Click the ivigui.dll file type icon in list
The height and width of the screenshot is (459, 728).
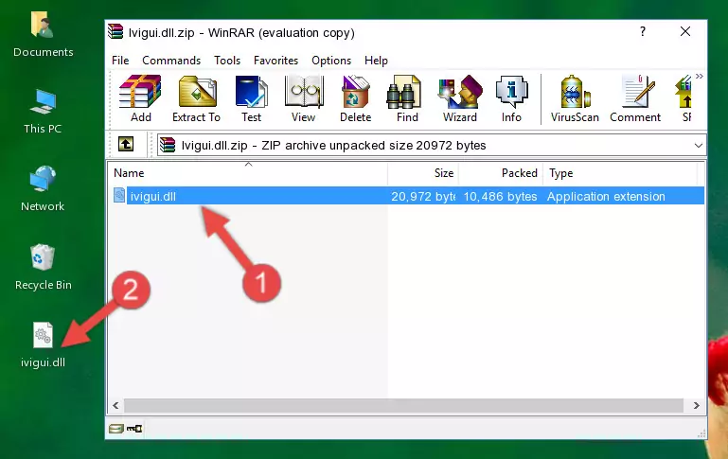(119, 195)
